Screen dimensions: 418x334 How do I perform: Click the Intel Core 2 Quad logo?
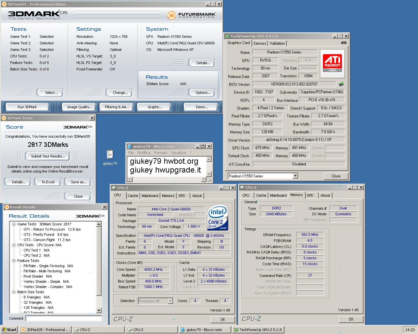coord(218,218)
